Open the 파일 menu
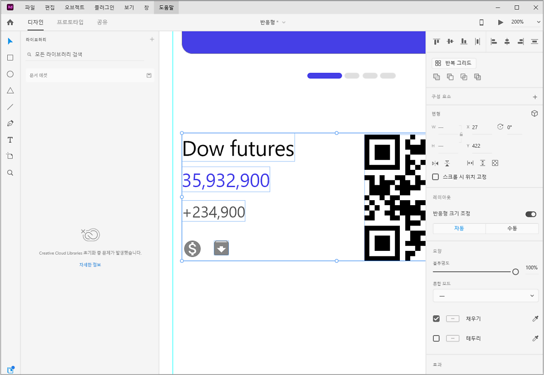 [x=29, y=7]
